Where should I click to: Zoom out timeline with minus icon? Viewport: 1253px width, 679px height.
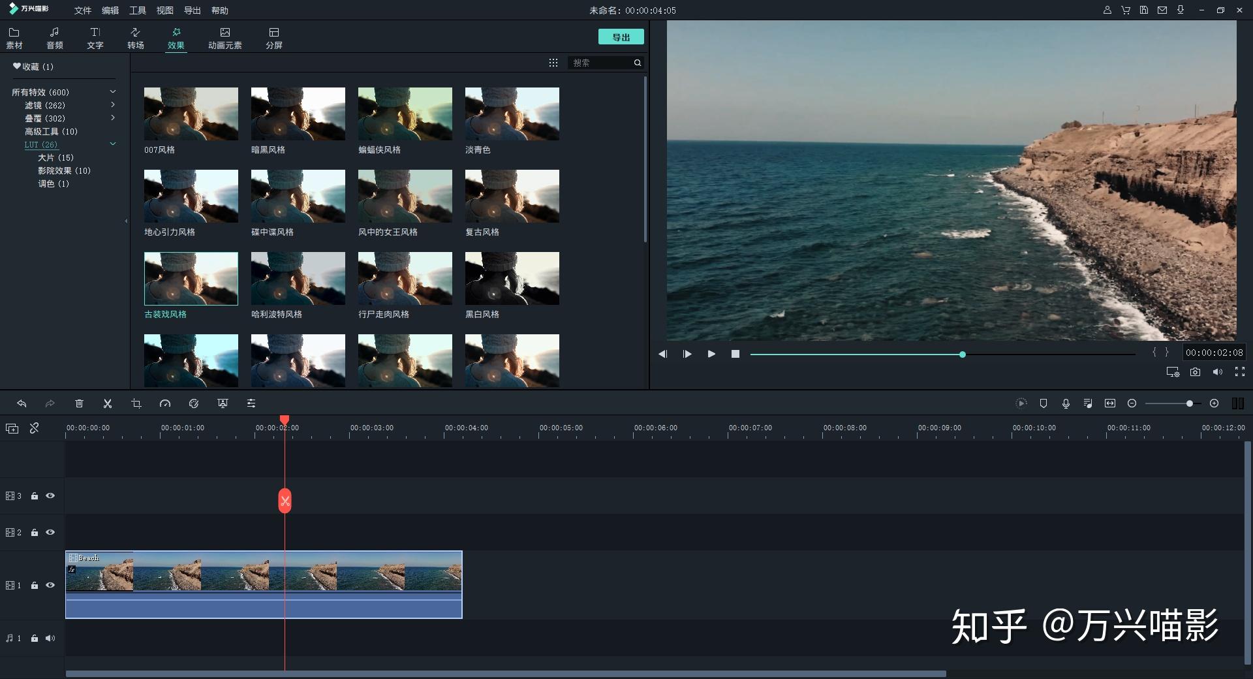(x=1132, y=403)
